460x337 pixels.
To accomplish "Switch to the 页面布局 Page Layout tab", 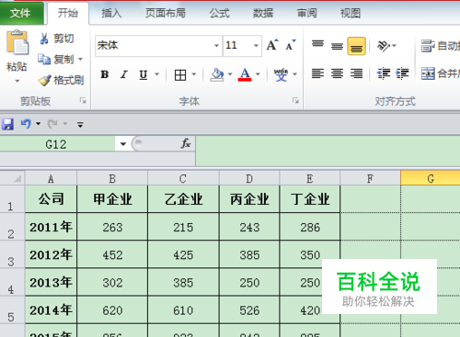I will pyautogui.click(x=166, y=13).
